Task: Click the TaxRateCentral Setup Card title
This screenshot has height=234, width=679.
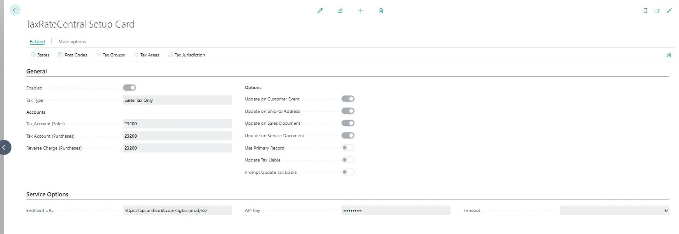Action: click(80, 24)
